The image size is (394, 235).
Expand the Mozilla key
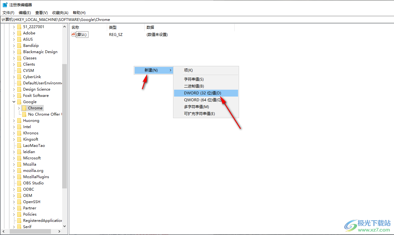click(x=14, y=164)
